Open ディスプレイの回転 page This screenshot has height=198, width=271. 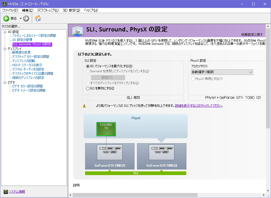coord(24,61)
